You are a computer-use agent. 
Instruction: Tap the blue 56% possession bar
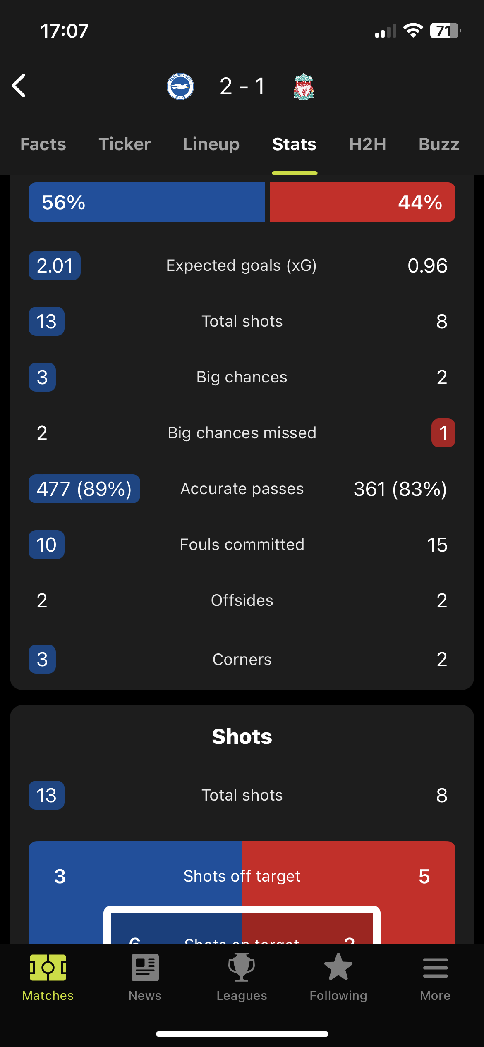pos(146,202)
